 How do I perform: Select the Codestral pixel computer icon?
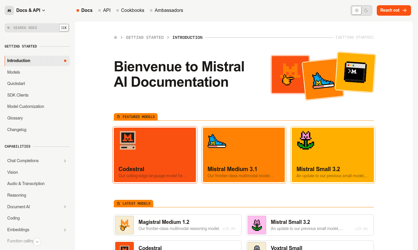pyautogui.click(x=128, y=140)
